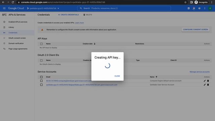Open Domain verification

click(x=16, y=43)
